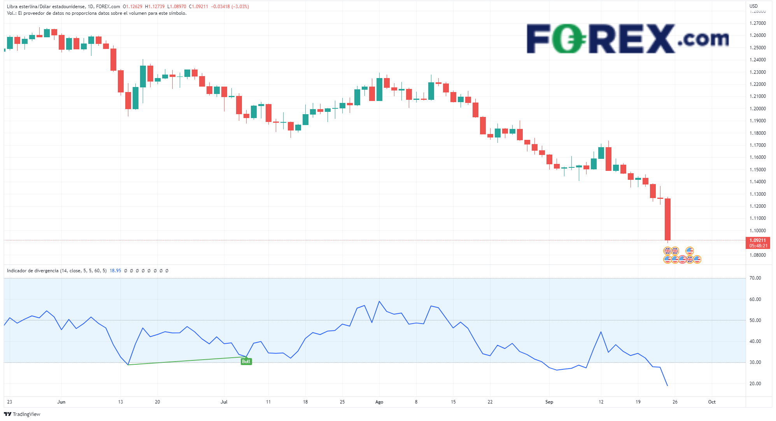This screenshot has width=776, height=421.
Task: Click the red current price label 1.09211
Action: [758, 240]
